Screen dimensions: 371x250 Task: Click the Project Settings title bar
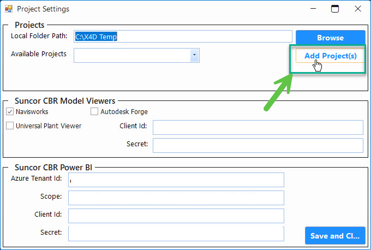[164, 9]
